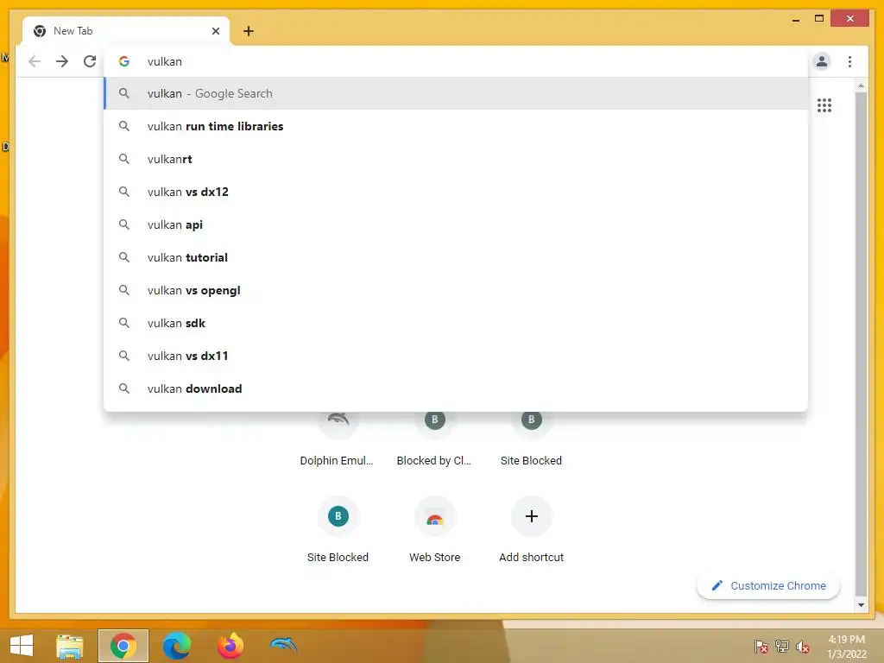This screenshot has width=884, height=663.
Task: Open the clock showing 4:19 PM
Action: 846,646
